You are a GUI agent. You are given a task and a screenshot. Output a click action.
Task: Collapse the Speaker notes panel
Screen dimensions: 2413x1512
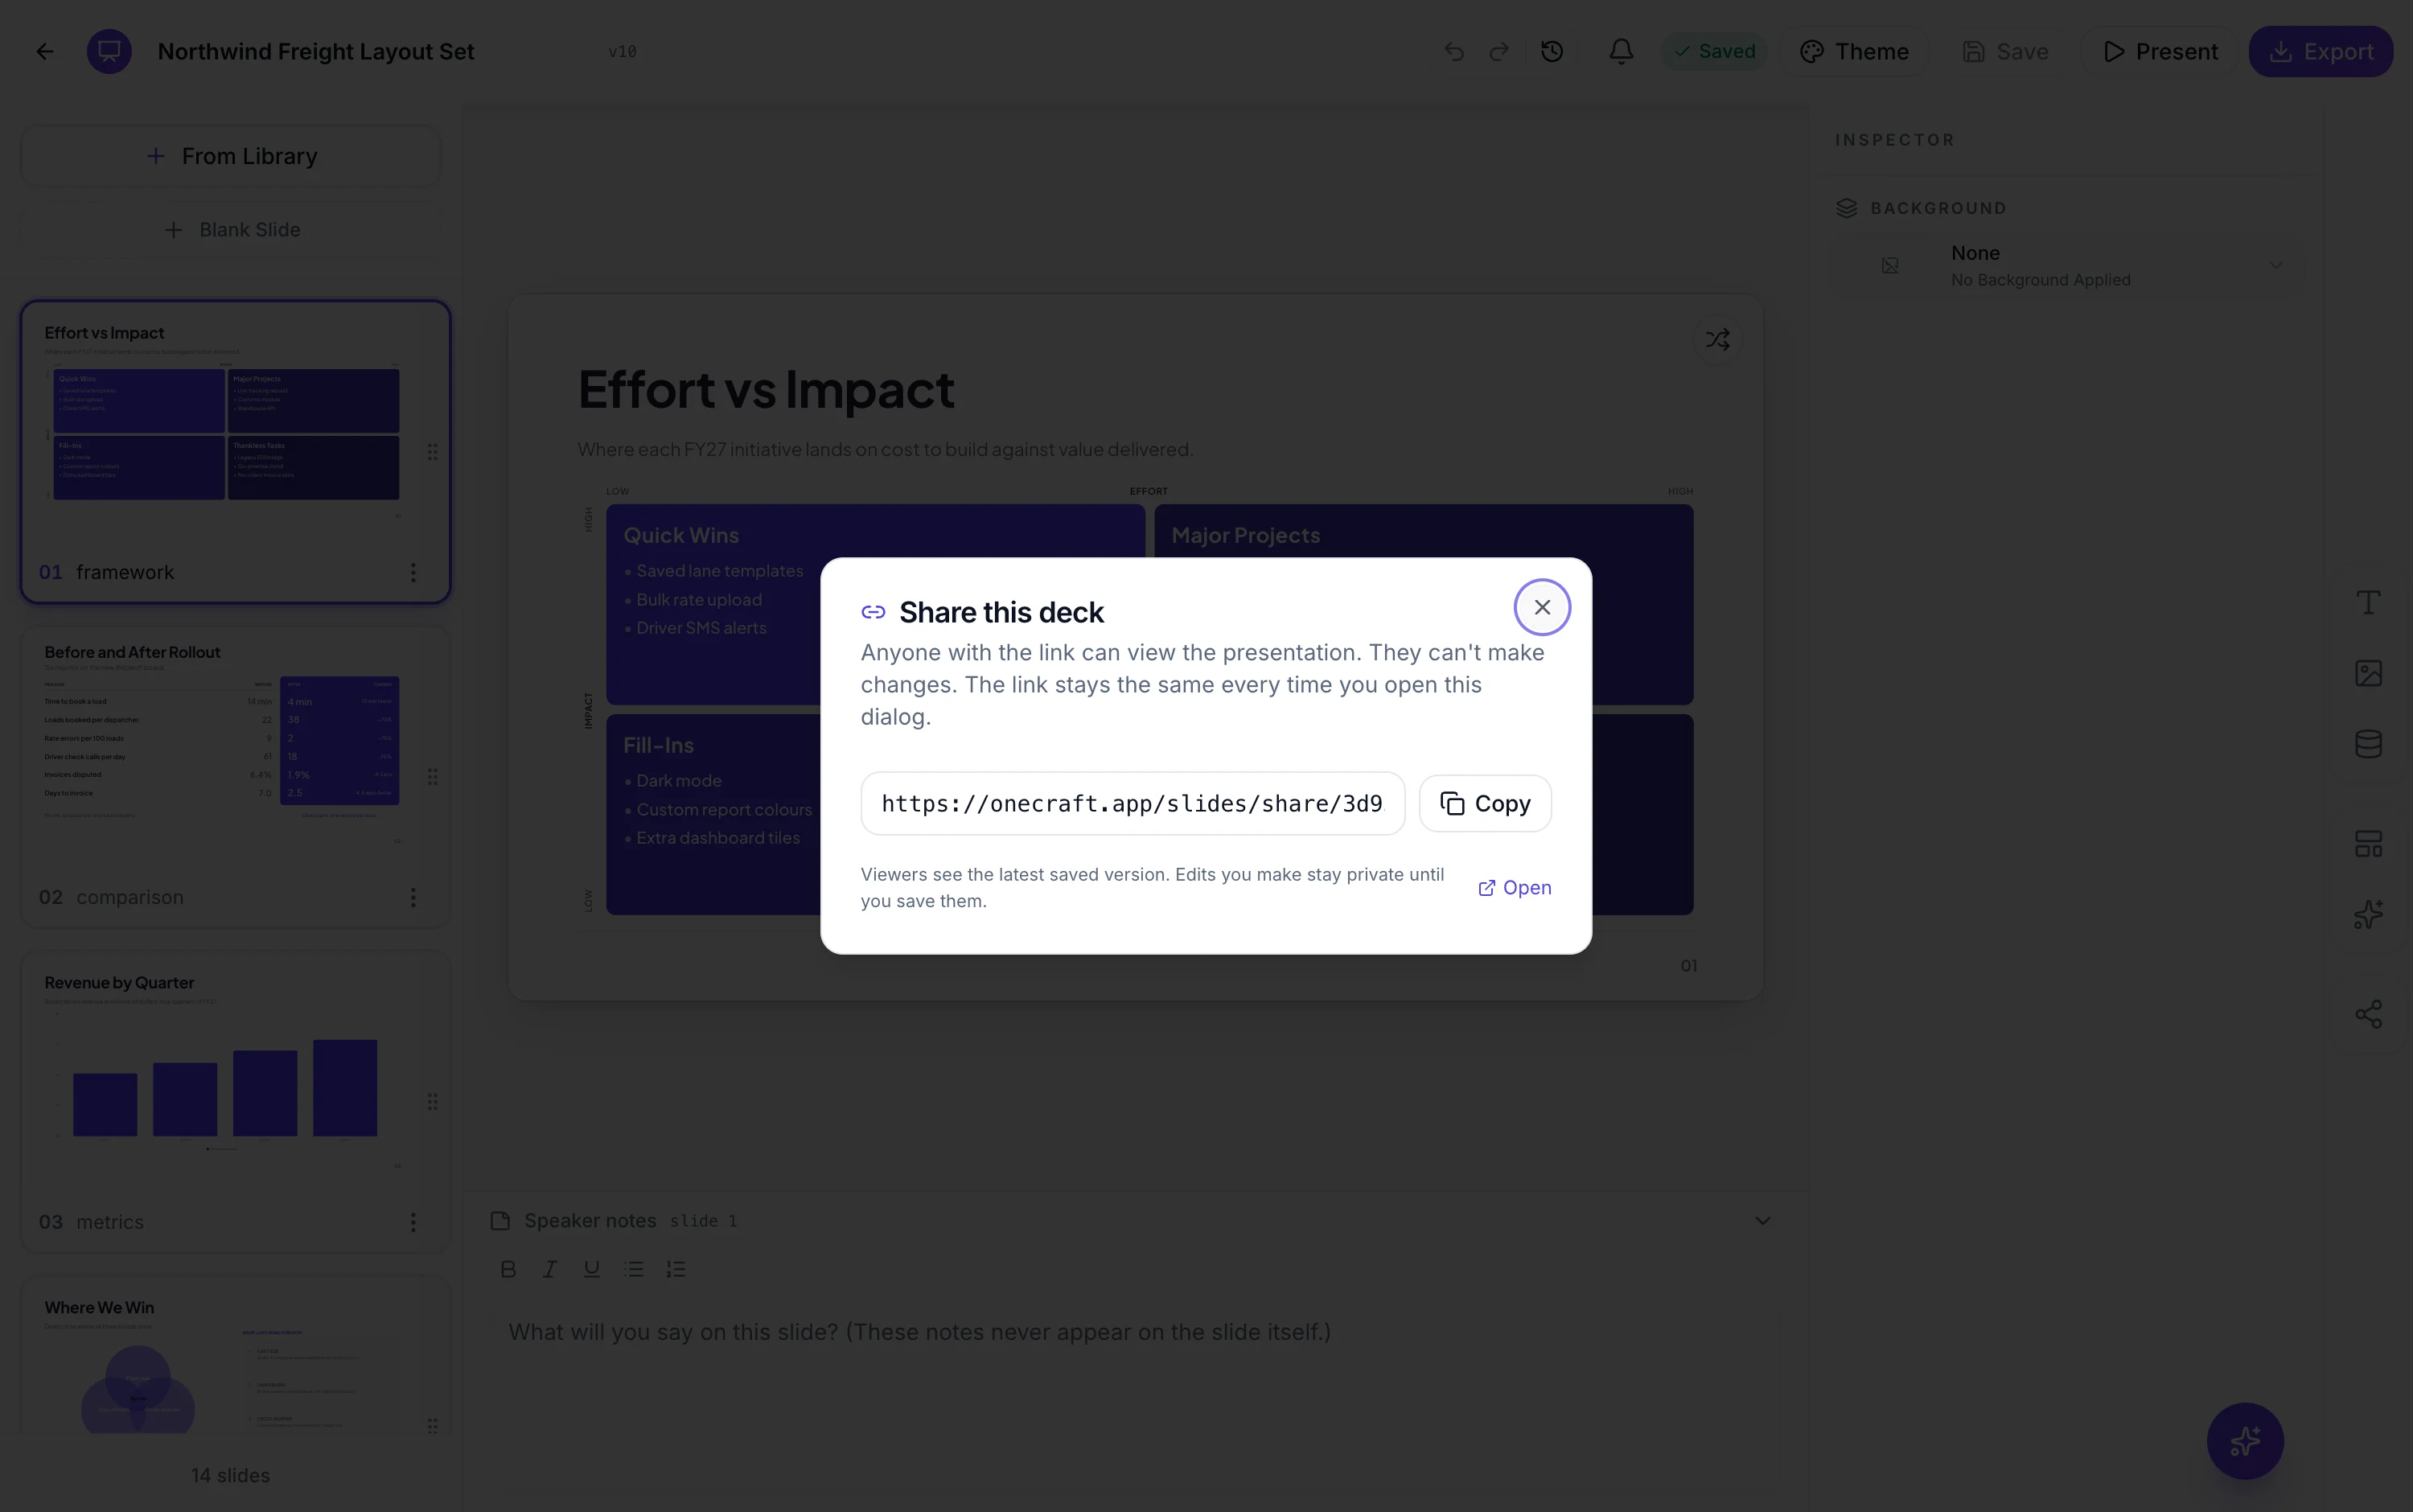click(1762, 1221)
